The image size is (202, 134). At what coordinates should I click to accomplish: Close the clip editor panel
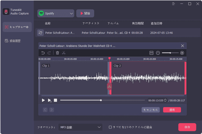tap(182, 46)
